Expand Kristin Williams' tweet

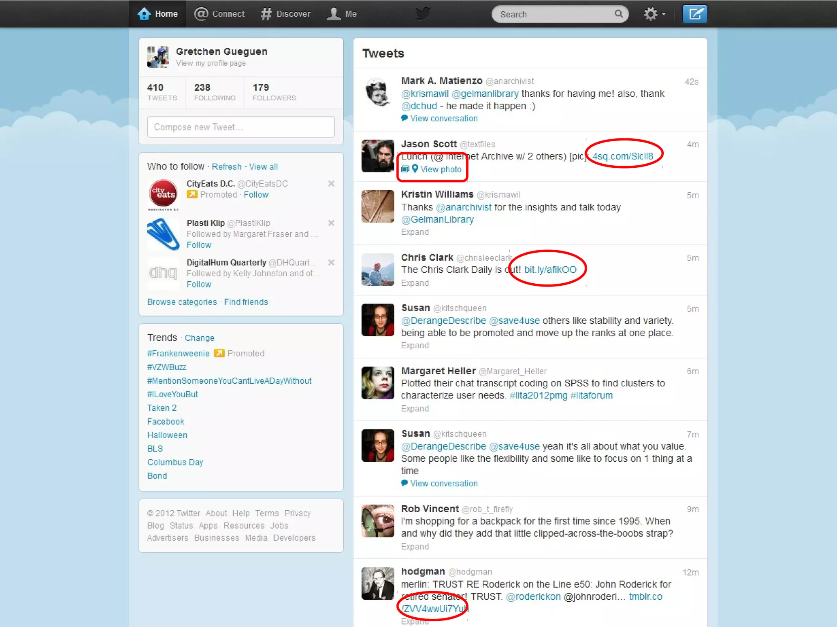(415, 232)
